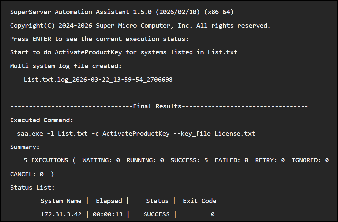Click the 'RETRY: 0' count
This screenshot has height=222, width=338.
pyautogui.click(x=270, y=160)
